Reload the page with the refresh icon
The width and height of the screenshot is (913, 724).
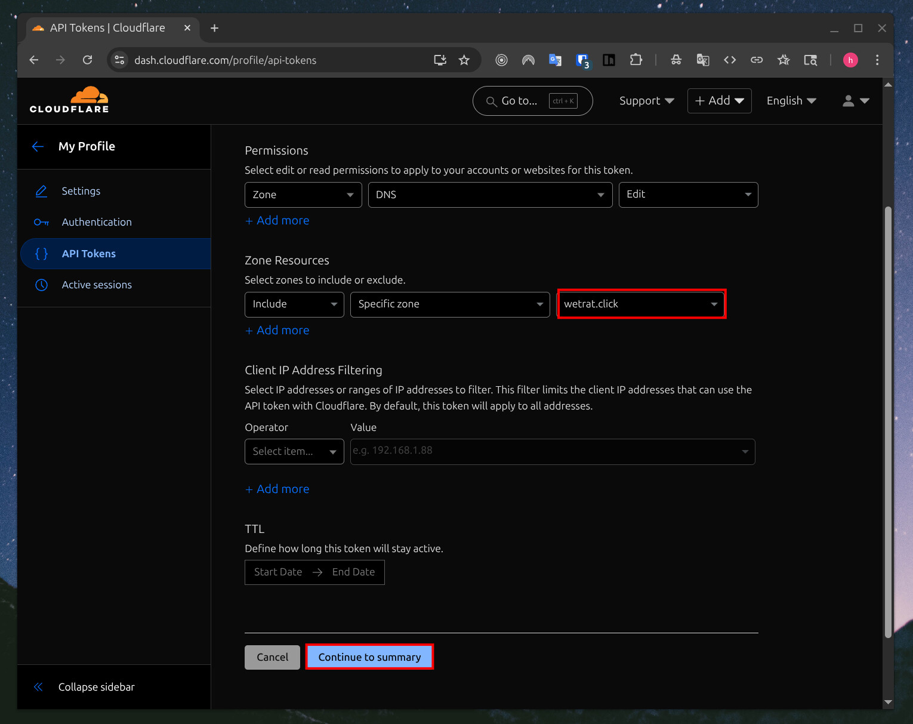coord(87,60)
